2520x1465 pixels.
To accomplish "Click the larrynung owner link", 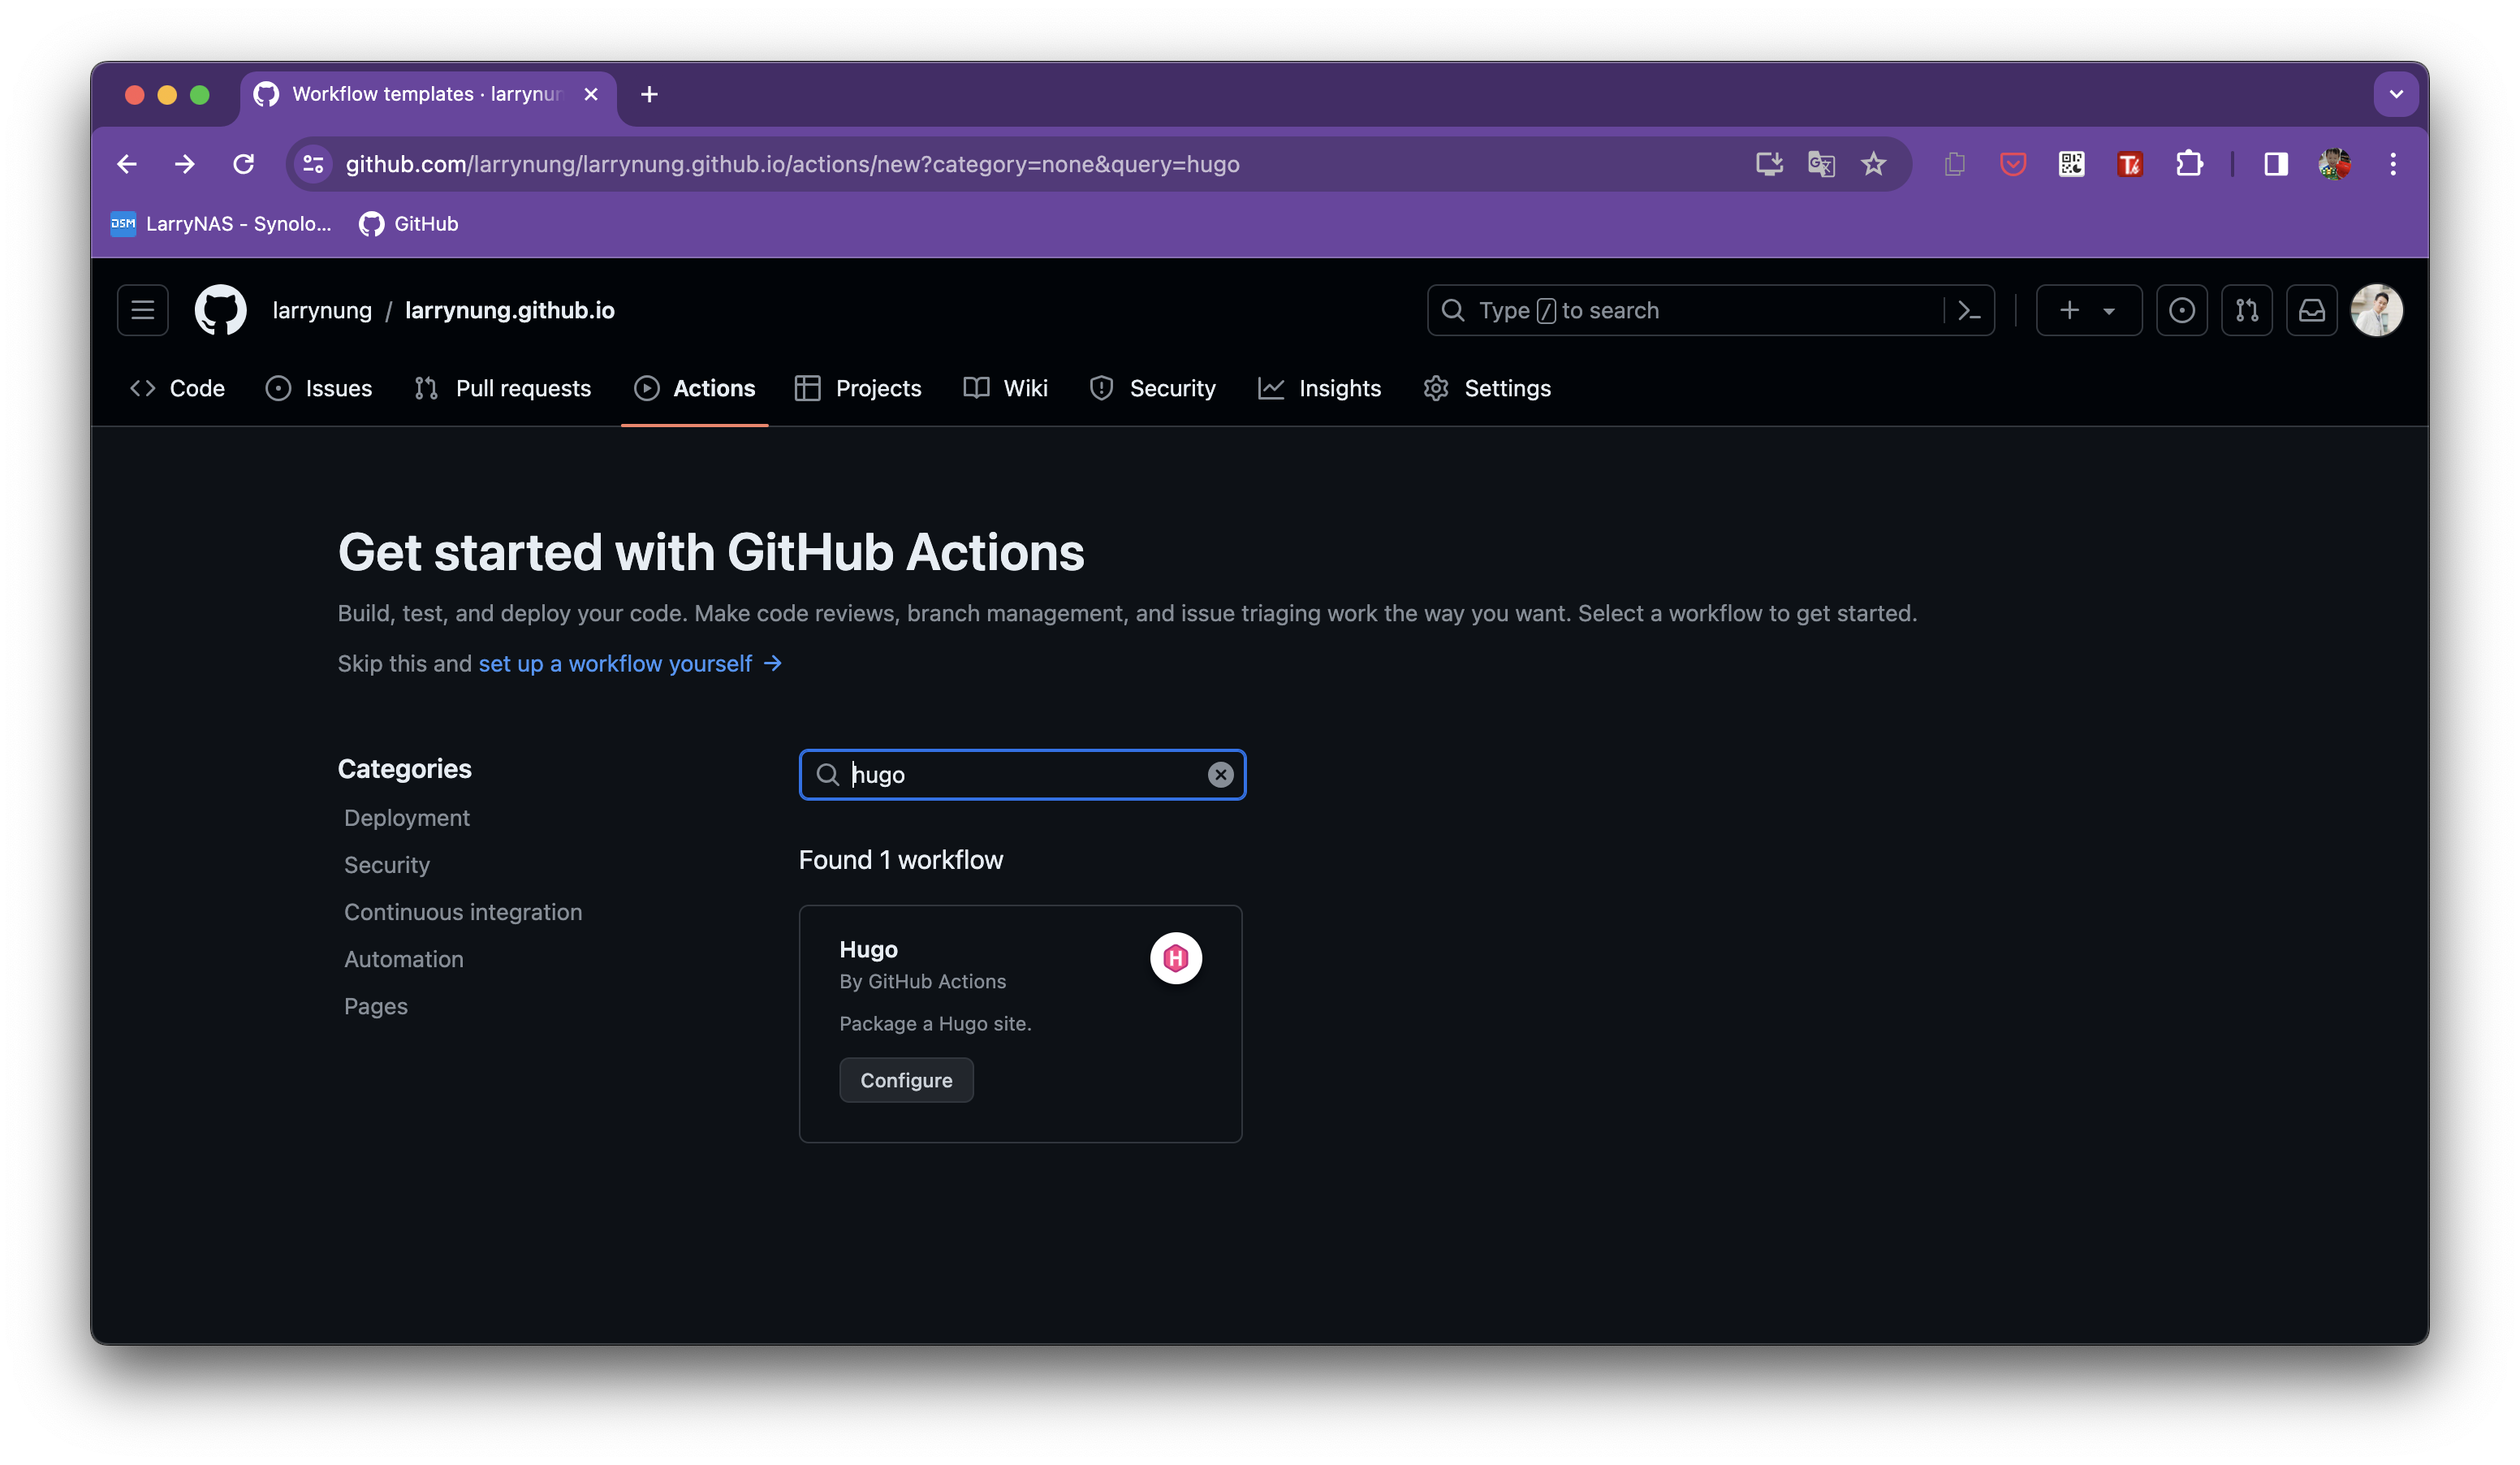I will click(x=322, y=310).
